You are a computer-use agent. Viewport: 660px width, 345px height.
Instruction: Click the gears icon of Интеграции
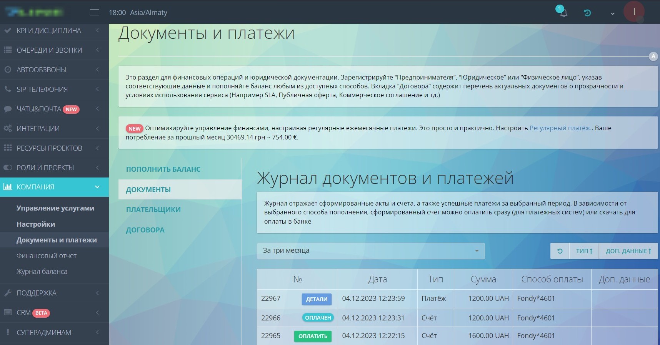[x=8, y=128]
